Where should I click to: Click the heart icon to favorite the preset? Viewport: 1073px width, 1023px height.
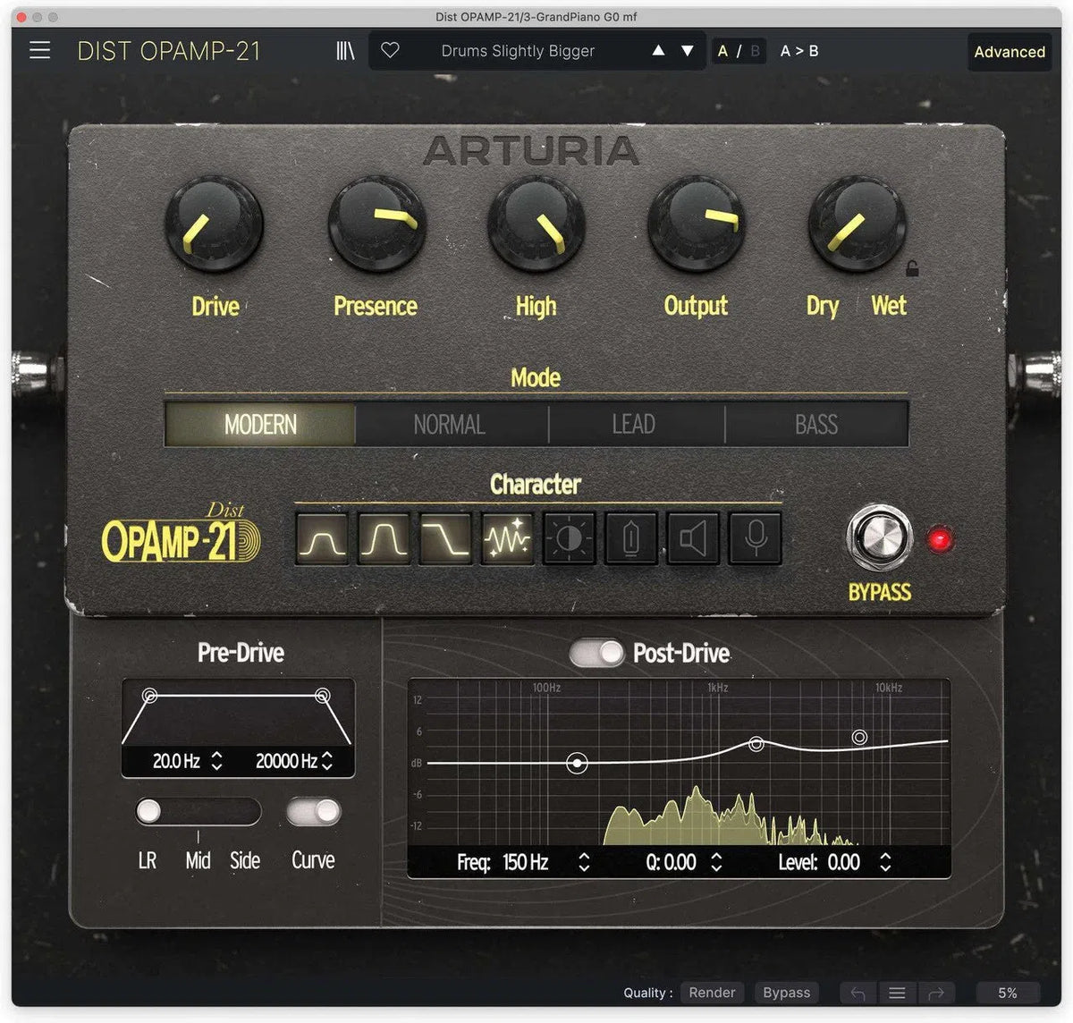point(389,50)
